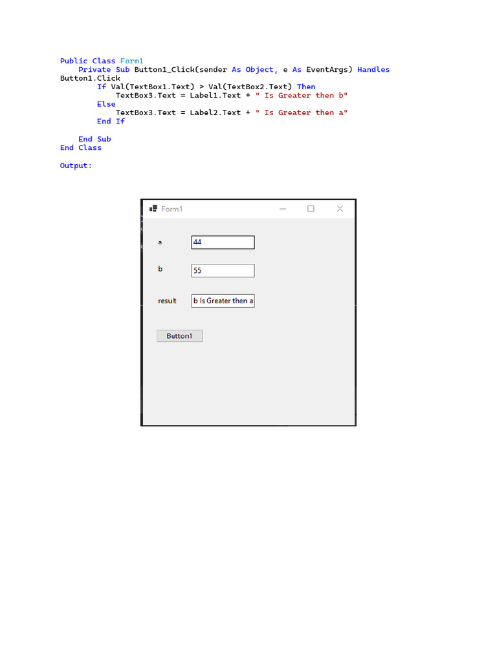Click the 'result' label in Form1
Screen dimensions: 497x662
[167, 301]
